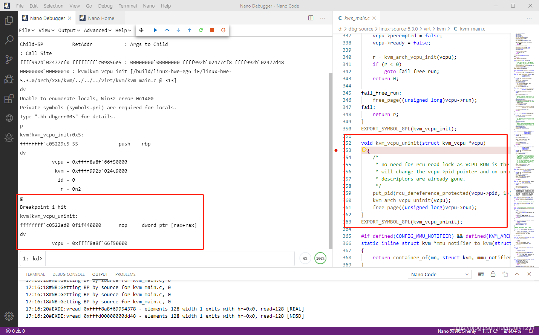
Task: Maximize the bottom panel with chevron
Action: pos(517,274)
